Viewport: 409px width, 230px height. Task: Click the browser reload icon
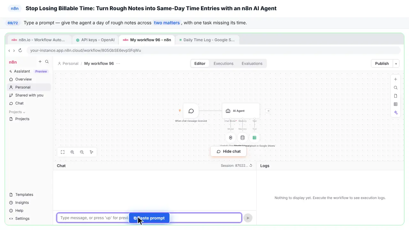tap(20, 50)
